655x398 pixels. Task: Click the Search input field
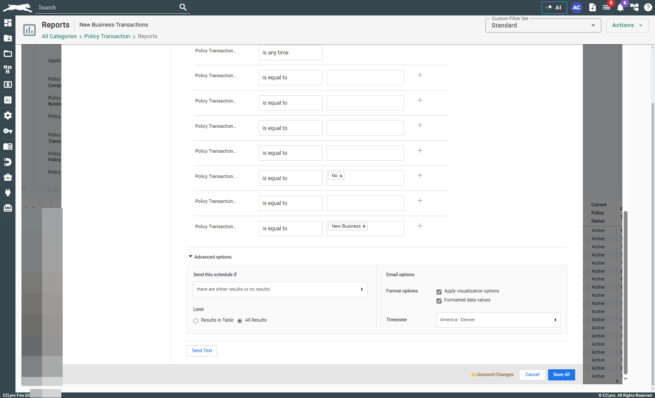[x=107, y=7]
